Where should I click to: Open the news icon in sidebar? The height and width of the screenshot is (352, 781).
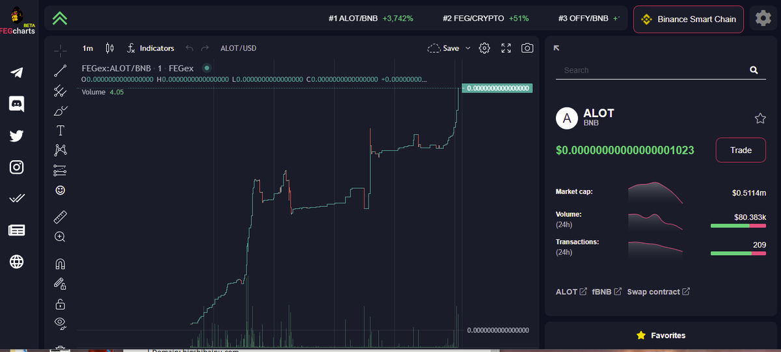[x=17, y=230]
